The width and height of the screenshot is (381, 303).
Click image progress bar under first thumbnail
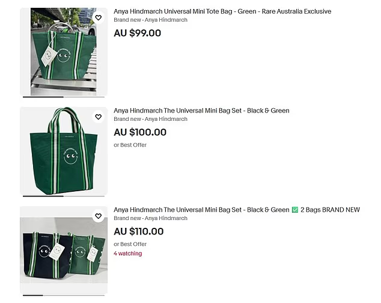pos(63,97)
